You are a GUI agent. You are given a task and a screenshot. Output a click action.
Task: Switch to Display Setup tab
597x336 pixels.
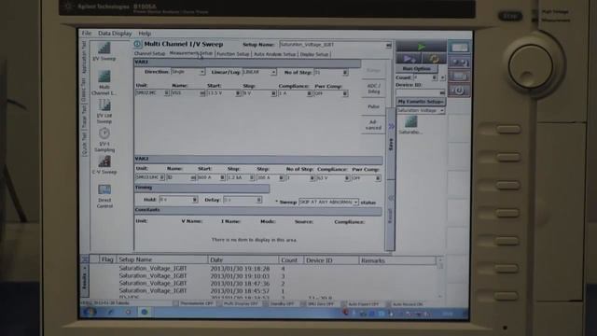(314, 54)
